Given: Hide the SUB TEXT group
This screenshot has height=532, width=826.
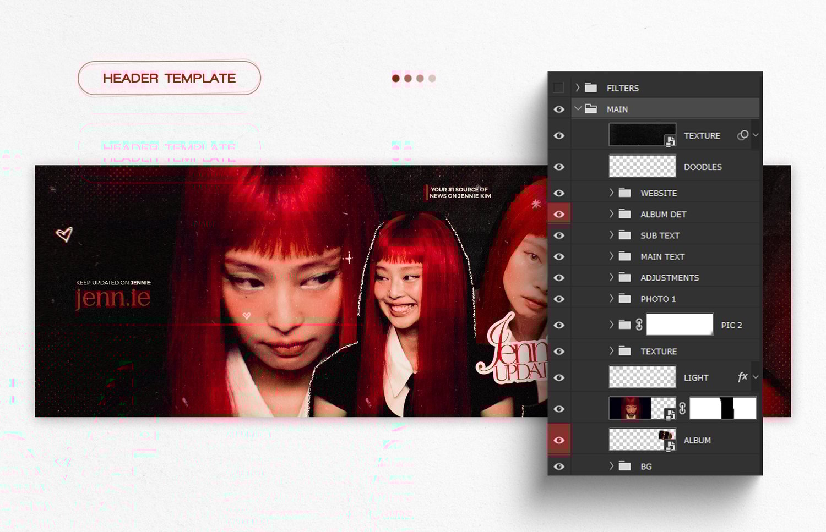Looking at the screenshot, I should point(559,235).
